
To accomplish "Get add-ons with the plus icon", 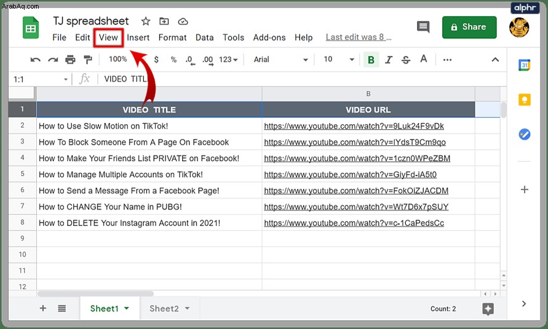I will click(x=524, y=189).
